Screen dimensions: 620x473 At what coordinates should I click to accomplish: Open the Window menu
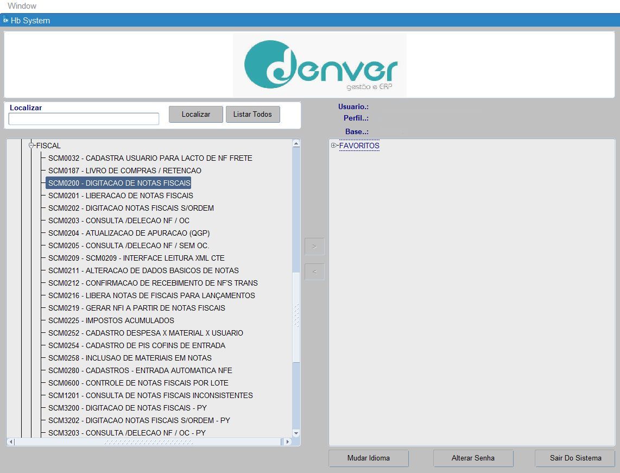coord(22,6)
